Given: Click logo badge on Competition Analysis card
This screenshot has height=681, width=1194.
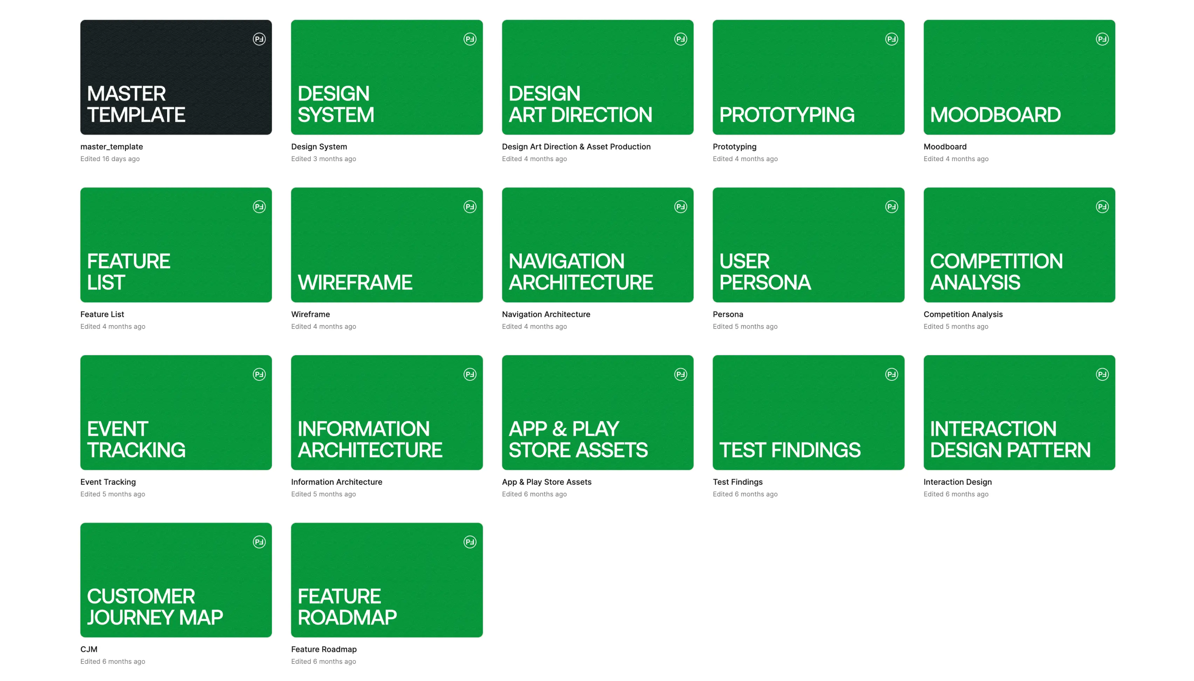Looking at the screenshot, I should coord(1102,207).
